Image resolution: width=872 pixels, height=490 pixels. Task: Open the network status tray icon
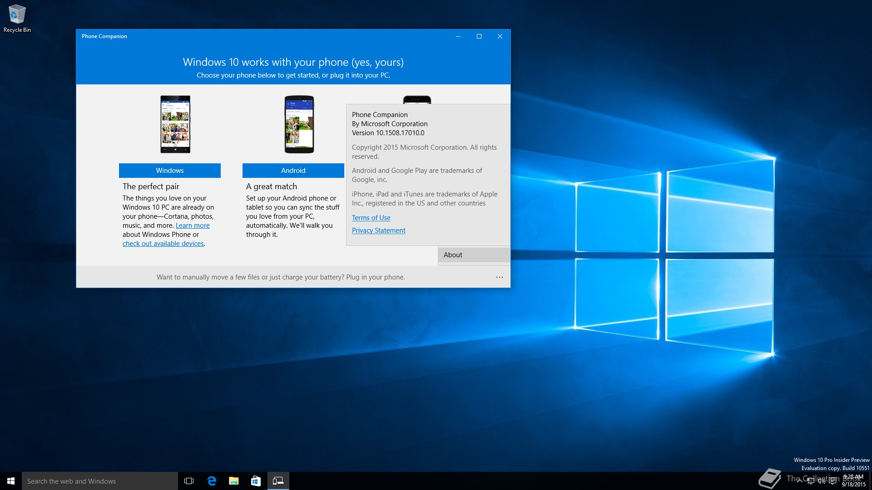810,481
